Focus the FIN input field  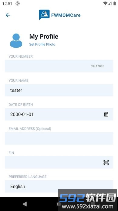coord(59,163)
